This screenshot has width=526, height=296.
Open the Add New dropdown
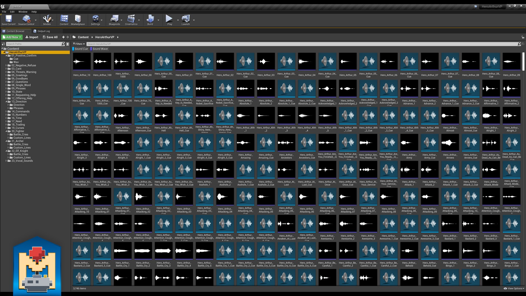(12, 37)
